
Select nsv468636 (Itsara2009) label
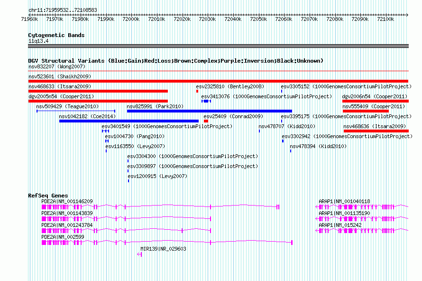coord(375,126)
